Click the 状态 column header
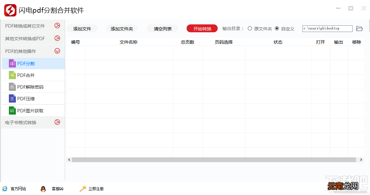 coord(278,42)
